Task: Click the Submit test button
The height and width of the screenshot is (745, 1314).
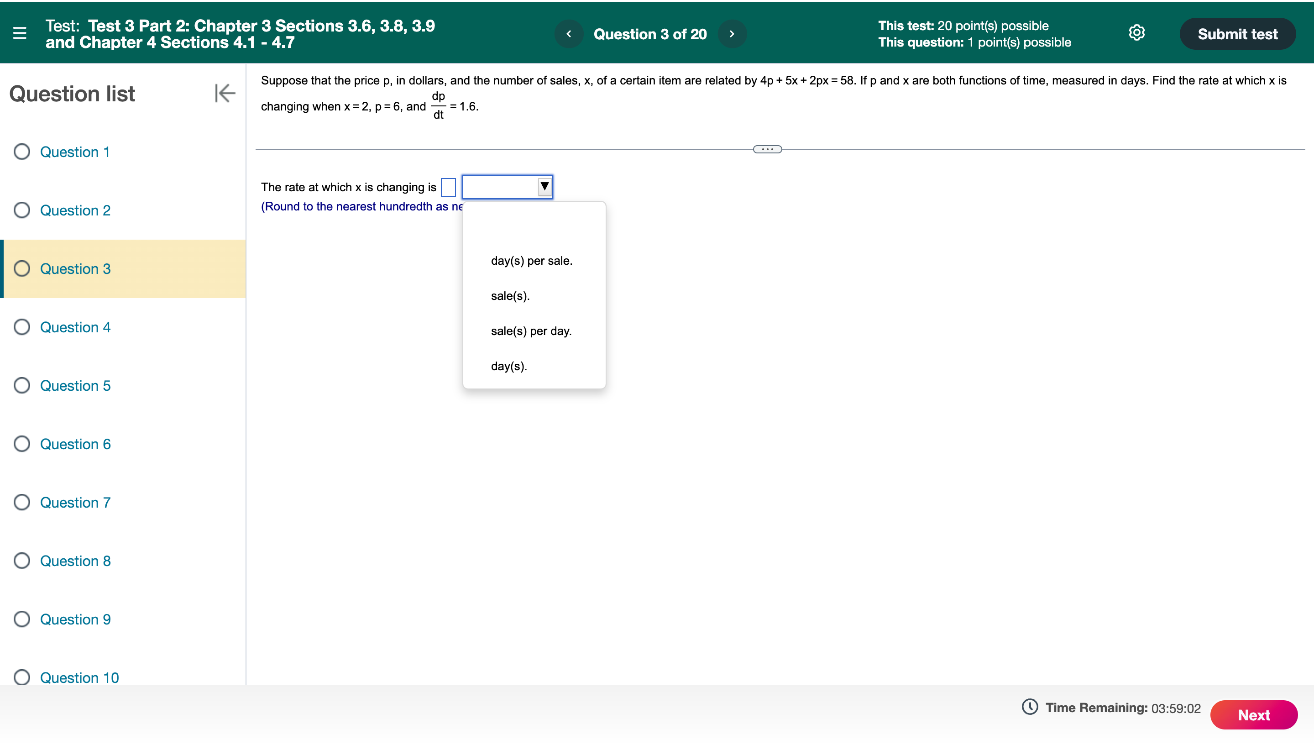Action: (x=1237, y=34)
